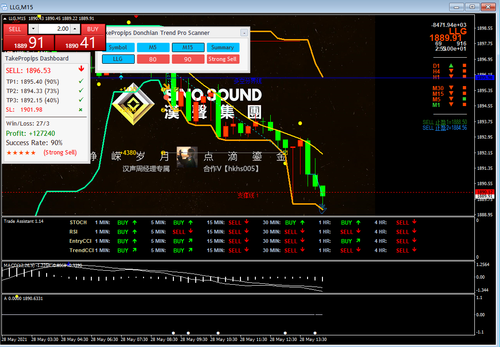Screen dimensions: 500x347
Task: Collapse the one-click trading panel triangle by LLG,M15
Action: [x=5, y=19]
